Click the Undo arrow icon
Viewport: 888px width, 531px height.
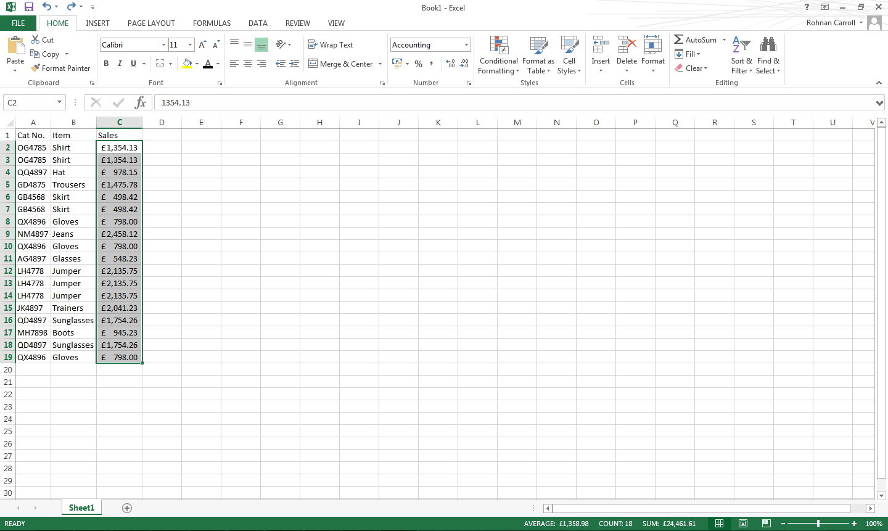(x=47, y=7)
